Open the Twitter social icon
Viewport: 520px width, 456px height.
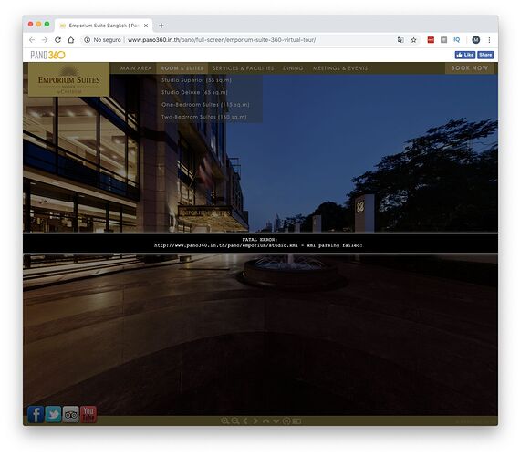[x=54, y=414]
